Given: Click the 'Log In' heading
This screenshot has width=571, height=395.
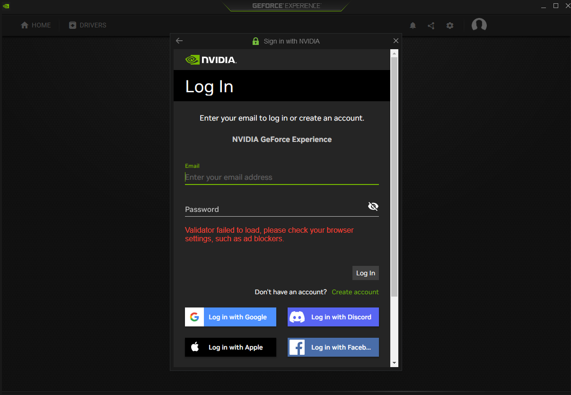Looking at the screenshot, I should point(209,87).
